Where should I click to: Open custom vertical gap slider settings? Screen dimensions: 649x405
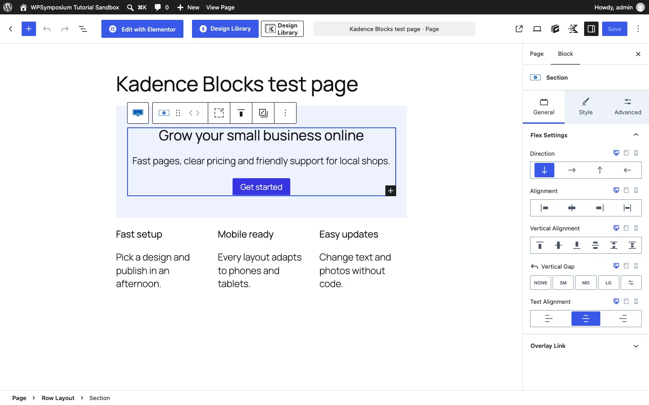coord(631,283)
